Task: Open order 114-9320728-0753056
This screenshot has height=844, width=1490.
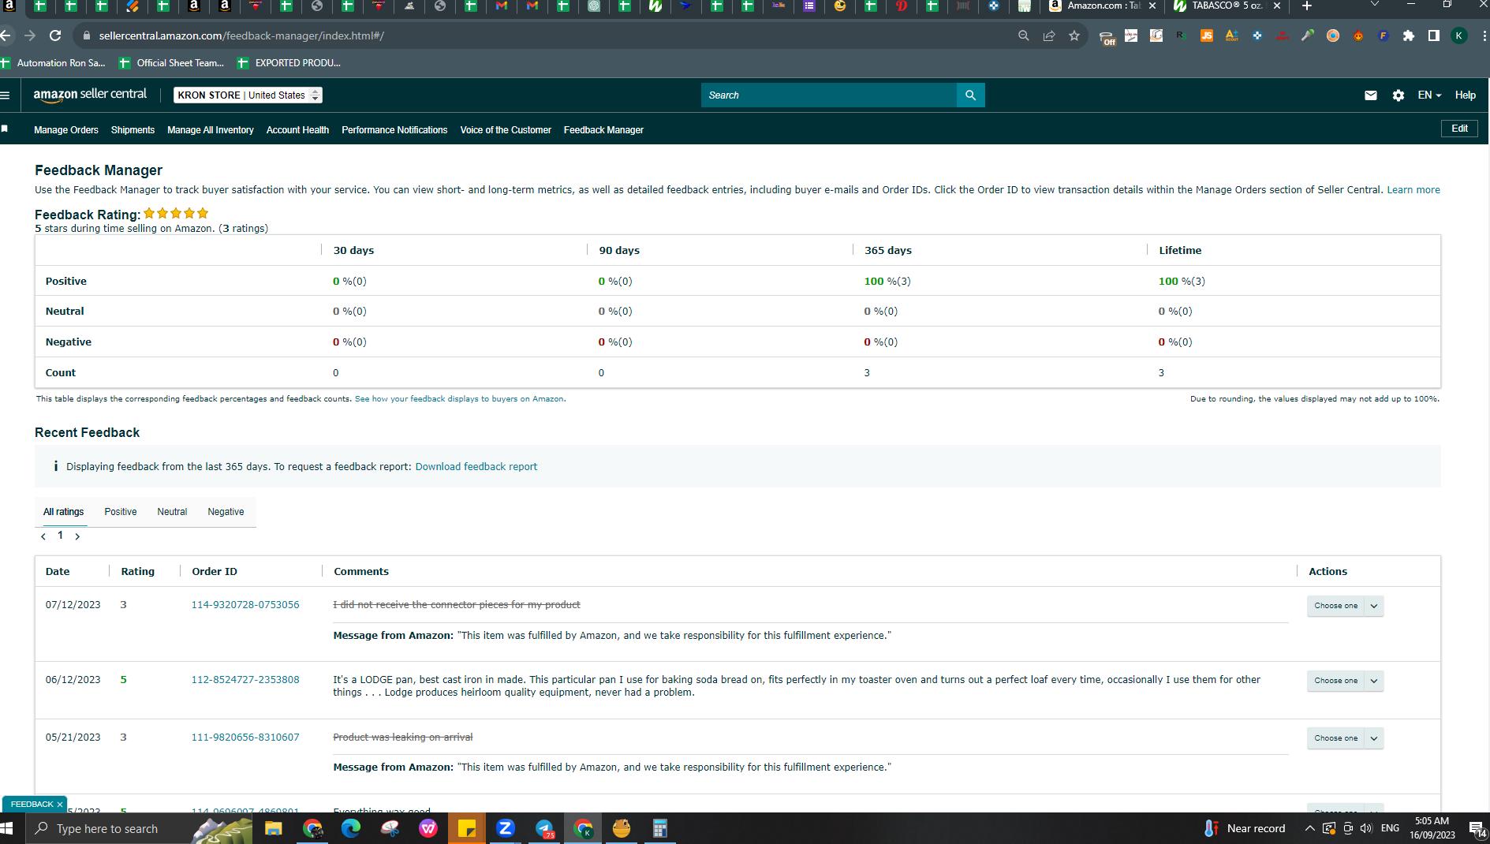Action: click(x=245, y=605)
